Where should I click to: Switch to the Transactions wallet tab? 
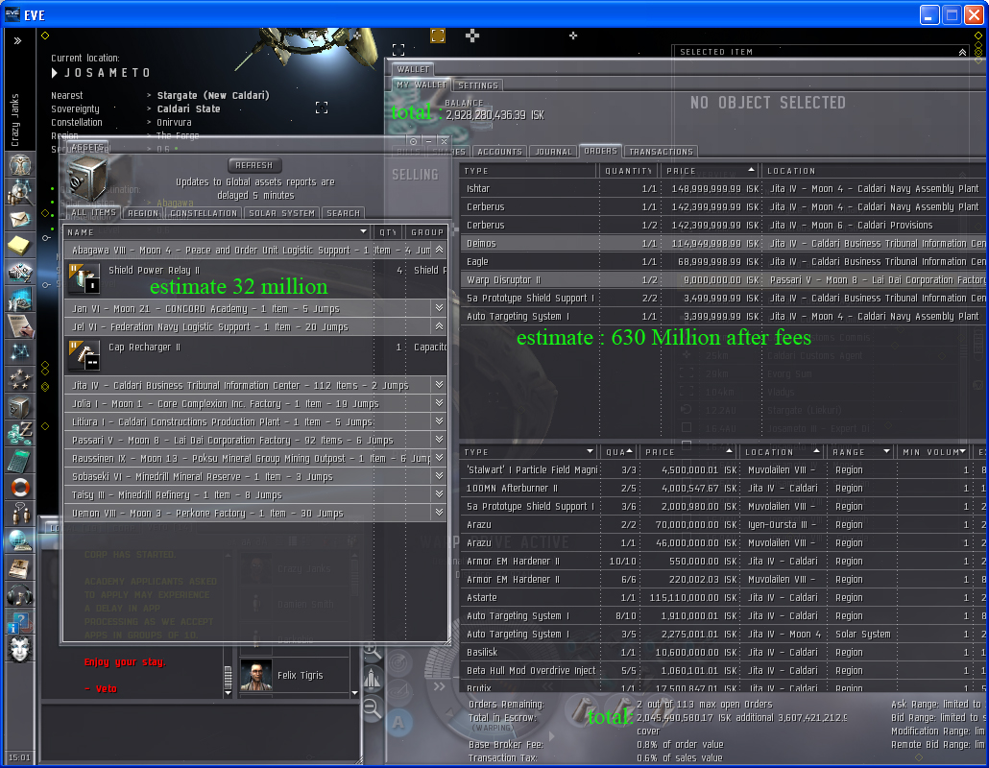click(x=661, y=152)
